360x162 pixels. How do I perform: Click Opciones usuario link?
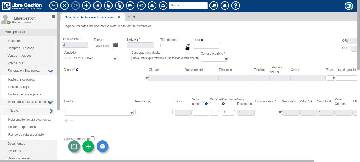(x=21, y=22)
